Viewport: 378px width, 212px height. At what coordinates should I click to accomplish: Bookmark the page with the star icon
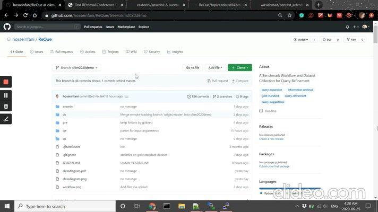click(x=289, y=15)
